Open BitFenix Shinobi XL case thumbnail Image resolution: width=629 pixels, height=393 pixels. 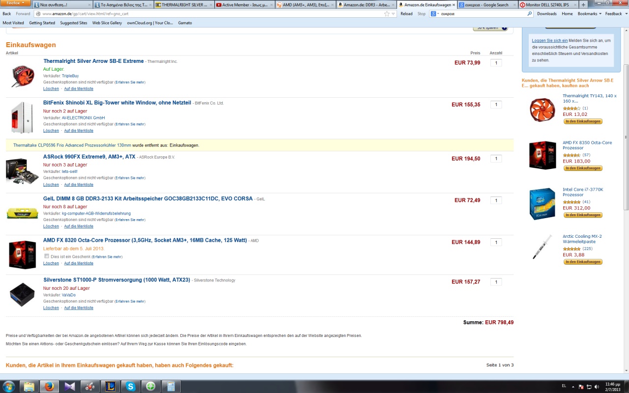(x=23, y=117)
